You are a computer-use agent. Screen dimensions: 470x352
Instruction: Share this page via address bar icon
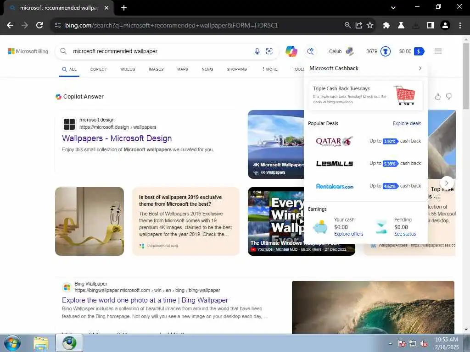(359, 26)
